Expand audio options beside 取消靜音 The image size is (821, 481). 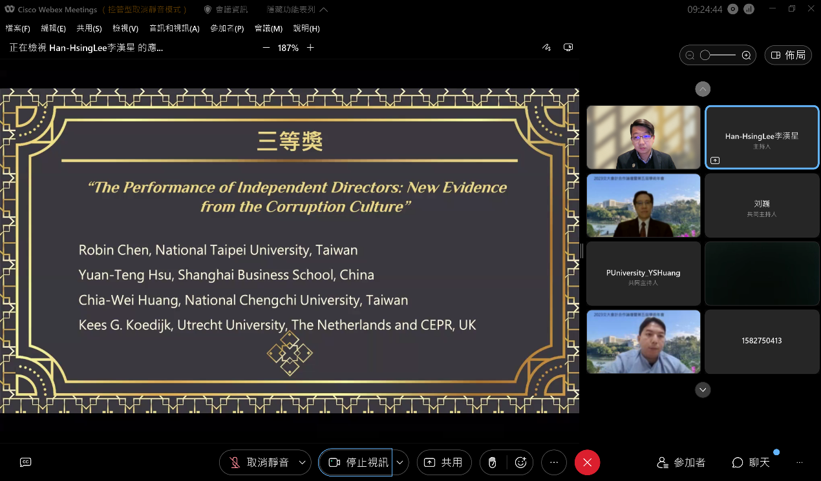[x=301, y=462]
